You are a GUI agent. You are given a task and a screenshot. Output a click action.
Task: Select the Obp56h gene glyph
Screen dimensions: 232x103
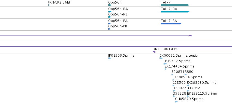tap(110, 5)
